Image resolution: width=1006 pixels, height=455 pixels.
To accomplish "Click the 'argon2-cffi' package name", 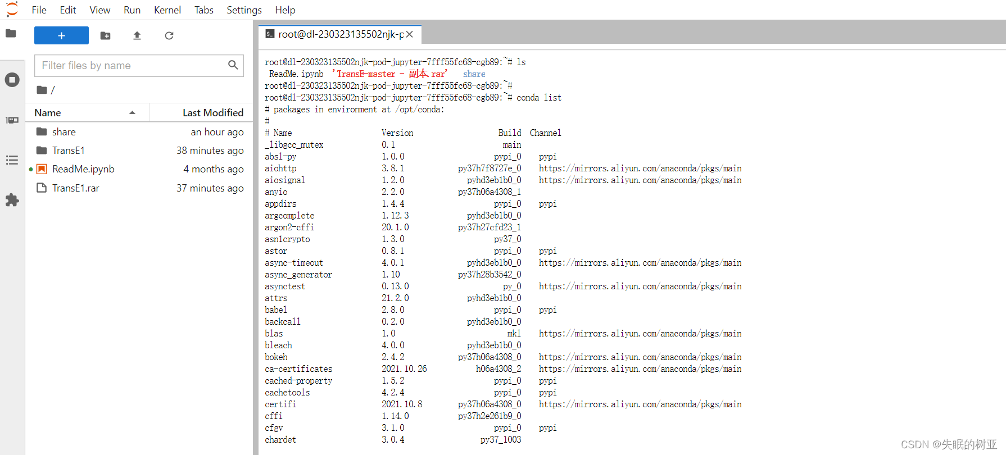I will 289,228.
